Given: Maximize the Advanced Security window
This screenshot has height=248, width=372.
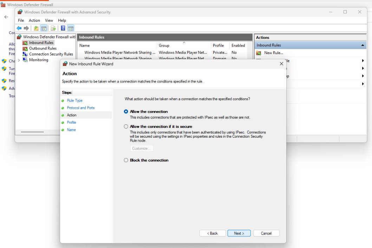Looking at the screenshot, I should click(x=345, y=12).
